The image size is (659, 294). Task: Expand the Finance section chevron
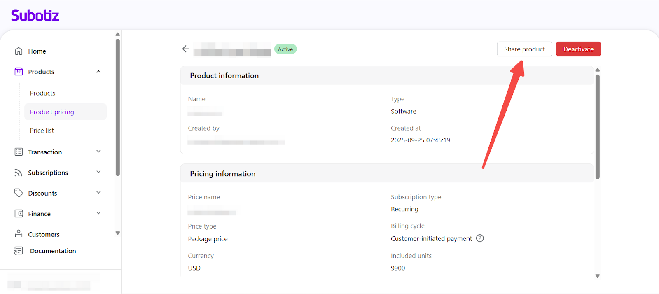tap(98, 213)
